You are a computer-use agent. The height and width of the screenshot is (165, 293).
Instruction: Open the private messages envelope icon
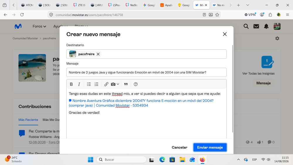pos(256,26)
